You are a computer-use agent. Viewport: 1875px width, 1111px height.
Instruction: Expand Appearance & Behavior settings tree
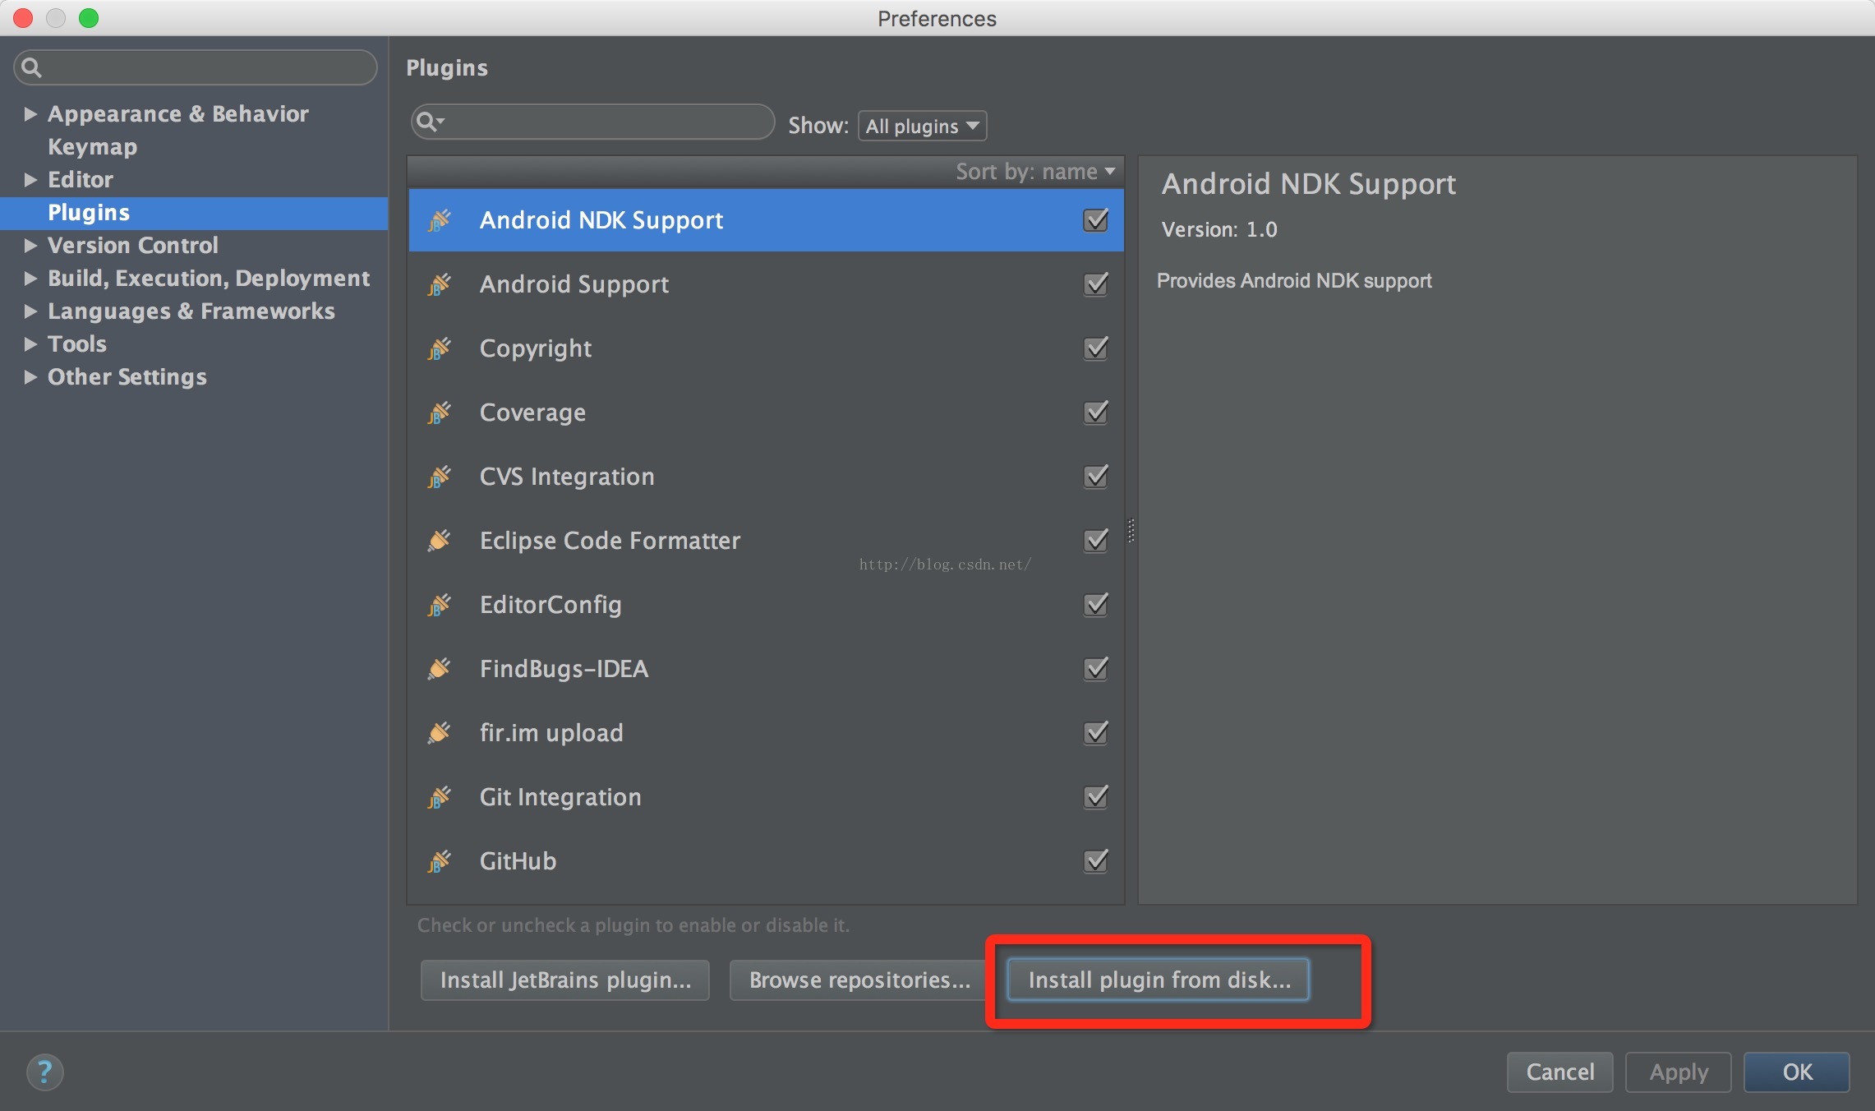point(30,113)
